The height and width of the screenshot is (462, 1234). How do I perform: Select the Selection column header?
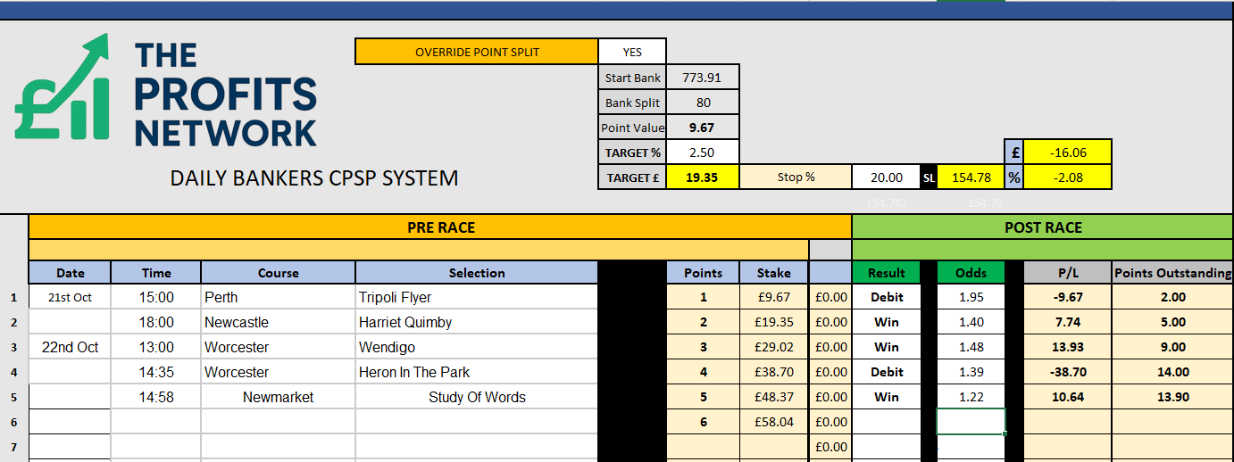[x=476, y=273]
